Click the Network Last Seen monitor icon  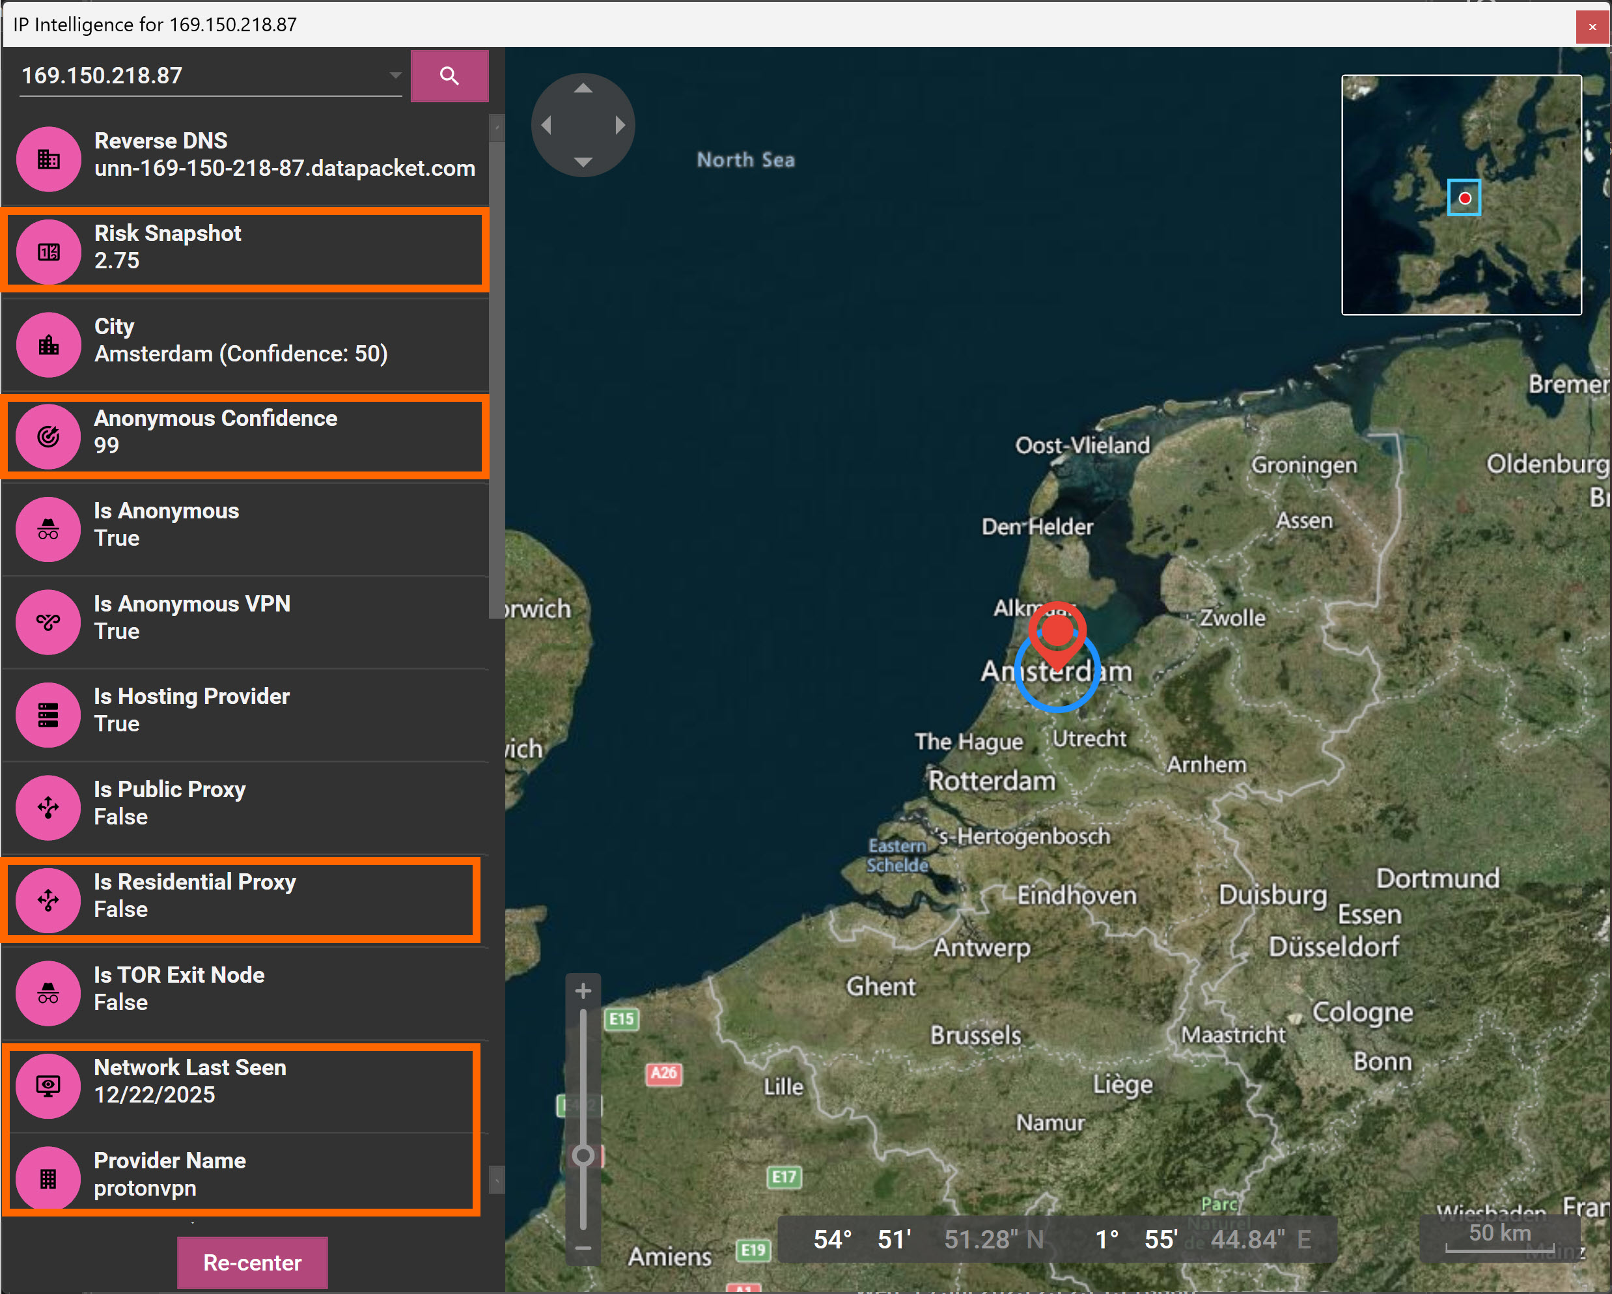(49, 1086)
